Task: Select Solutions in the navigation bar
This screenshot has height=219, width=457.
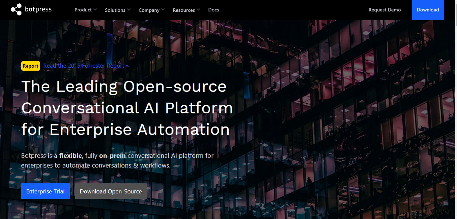Action: tap(115, 10)
